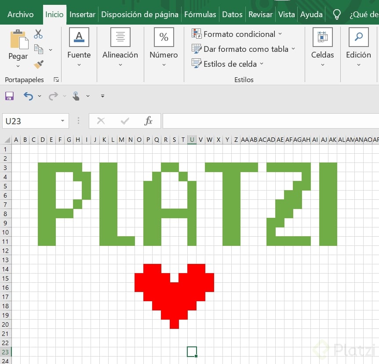
Task: Switch to the Vista tab
Action: pyautogui.click(x=286, y=14)
